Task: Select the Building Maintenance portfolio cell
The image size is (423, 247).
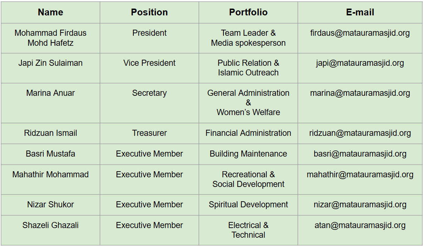Action: tap(248, 154)
